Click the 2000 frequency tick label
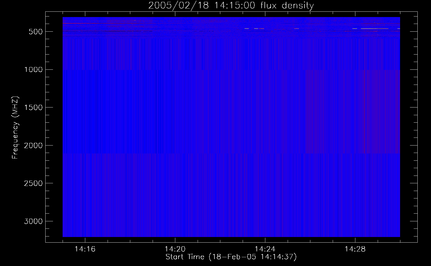Screen dimensions: 431x266 pos(33,146)
